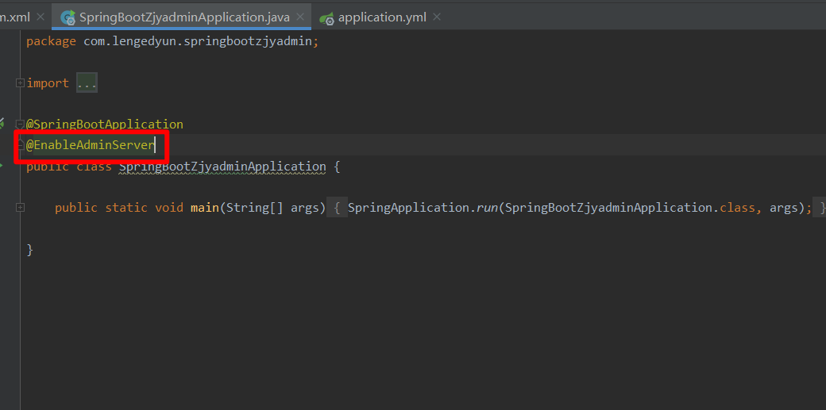Click the package keyword
826x410 pixels.
[51, 41]
